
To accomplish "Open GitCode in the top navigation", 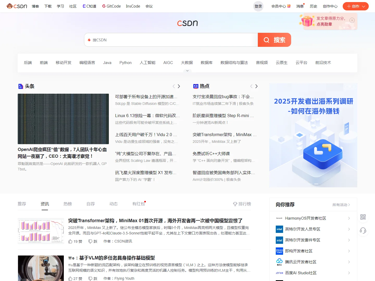I will click(111, 6).
